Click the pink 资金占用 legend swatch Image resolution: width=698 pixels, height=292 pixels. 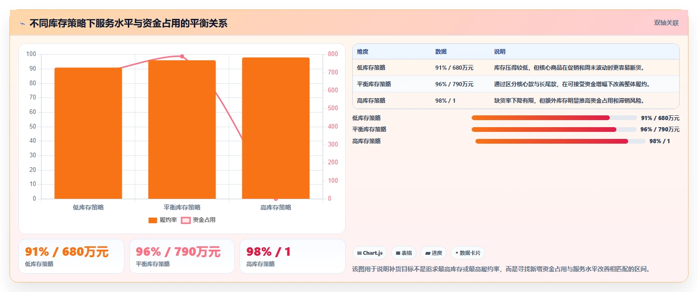tap(186, 220)
